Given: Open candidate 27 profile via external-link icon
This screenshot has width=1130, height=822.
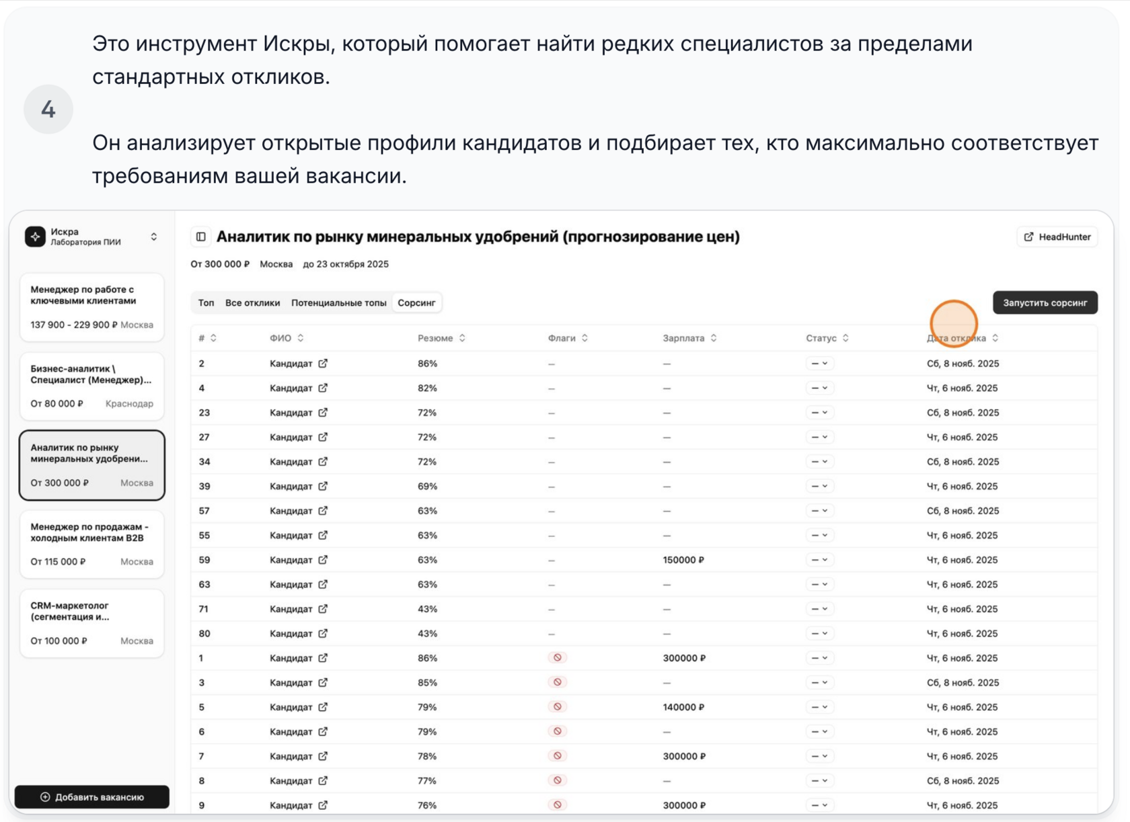Looking at the screenshot, I should (323, 437).
